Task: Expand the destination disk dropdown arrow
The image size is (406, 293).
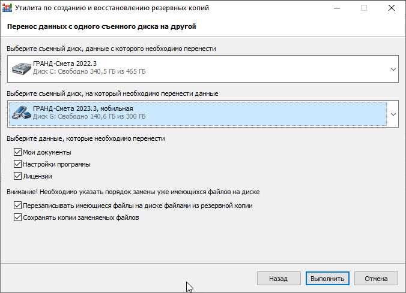Action: 393,114
